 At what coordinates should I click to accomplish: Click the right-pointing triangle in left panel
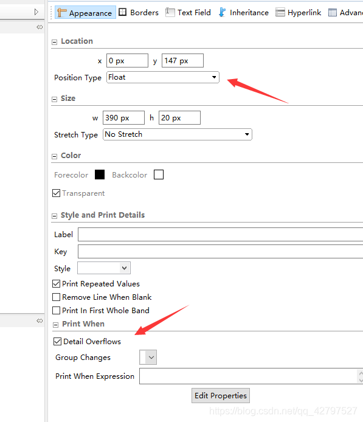click(36, 12)
